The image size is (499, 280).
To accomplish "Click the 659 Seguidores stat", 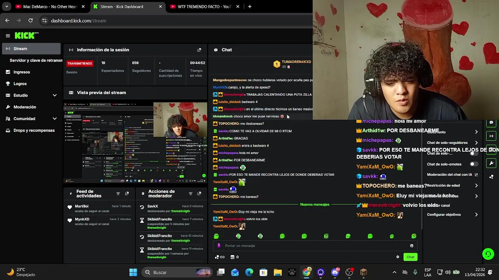I will 141,66.
